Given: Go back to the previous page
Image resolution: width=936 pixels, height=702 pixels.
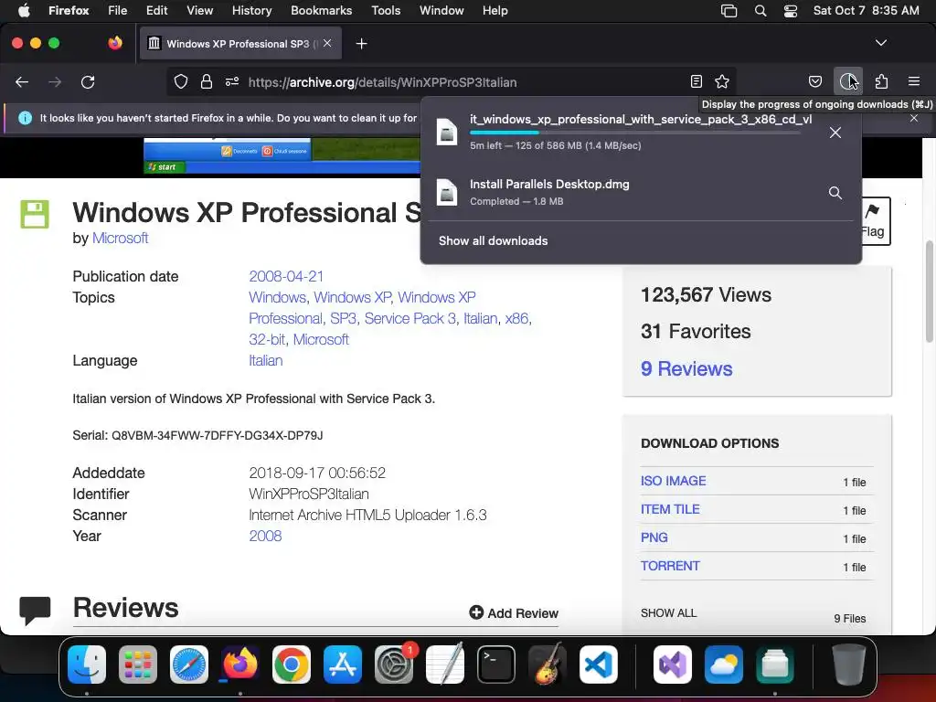Looking at the screenshot, I should [22, 82].
